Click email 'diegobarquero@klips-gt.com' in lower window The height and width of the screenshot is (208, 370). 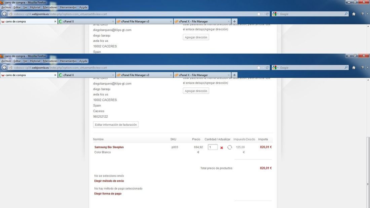click(x=112, y=84)
